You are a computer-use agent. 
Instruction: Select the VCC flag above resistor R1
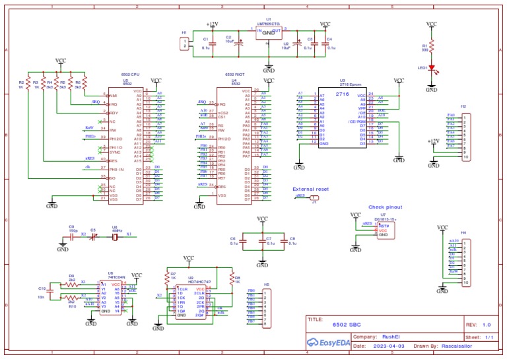pos(431,25)
